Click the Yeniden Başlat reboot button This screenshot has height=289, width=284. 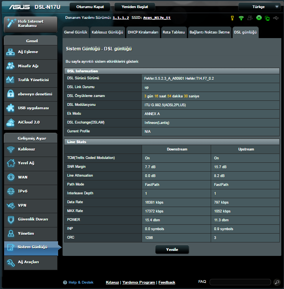coord(135,7)
